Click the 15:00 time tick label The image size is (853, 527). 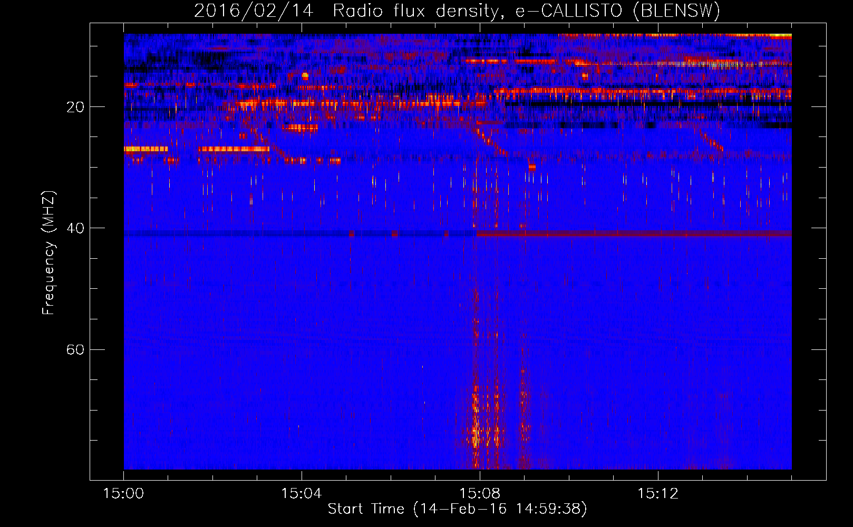pos(123,494)
